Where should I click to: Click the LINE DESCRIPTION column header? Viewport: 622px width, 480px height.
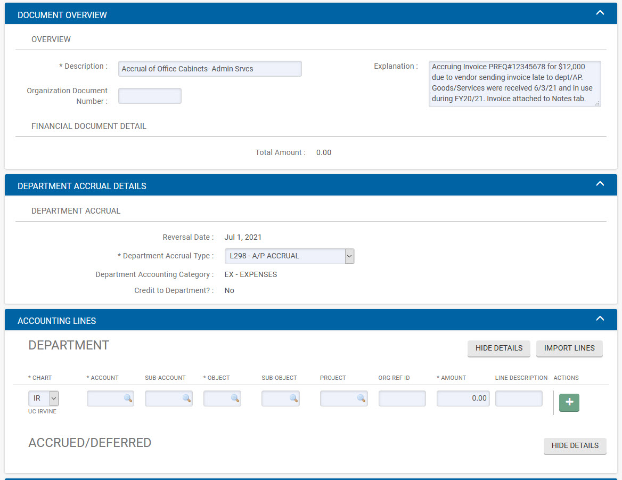[x=521, y=378]
